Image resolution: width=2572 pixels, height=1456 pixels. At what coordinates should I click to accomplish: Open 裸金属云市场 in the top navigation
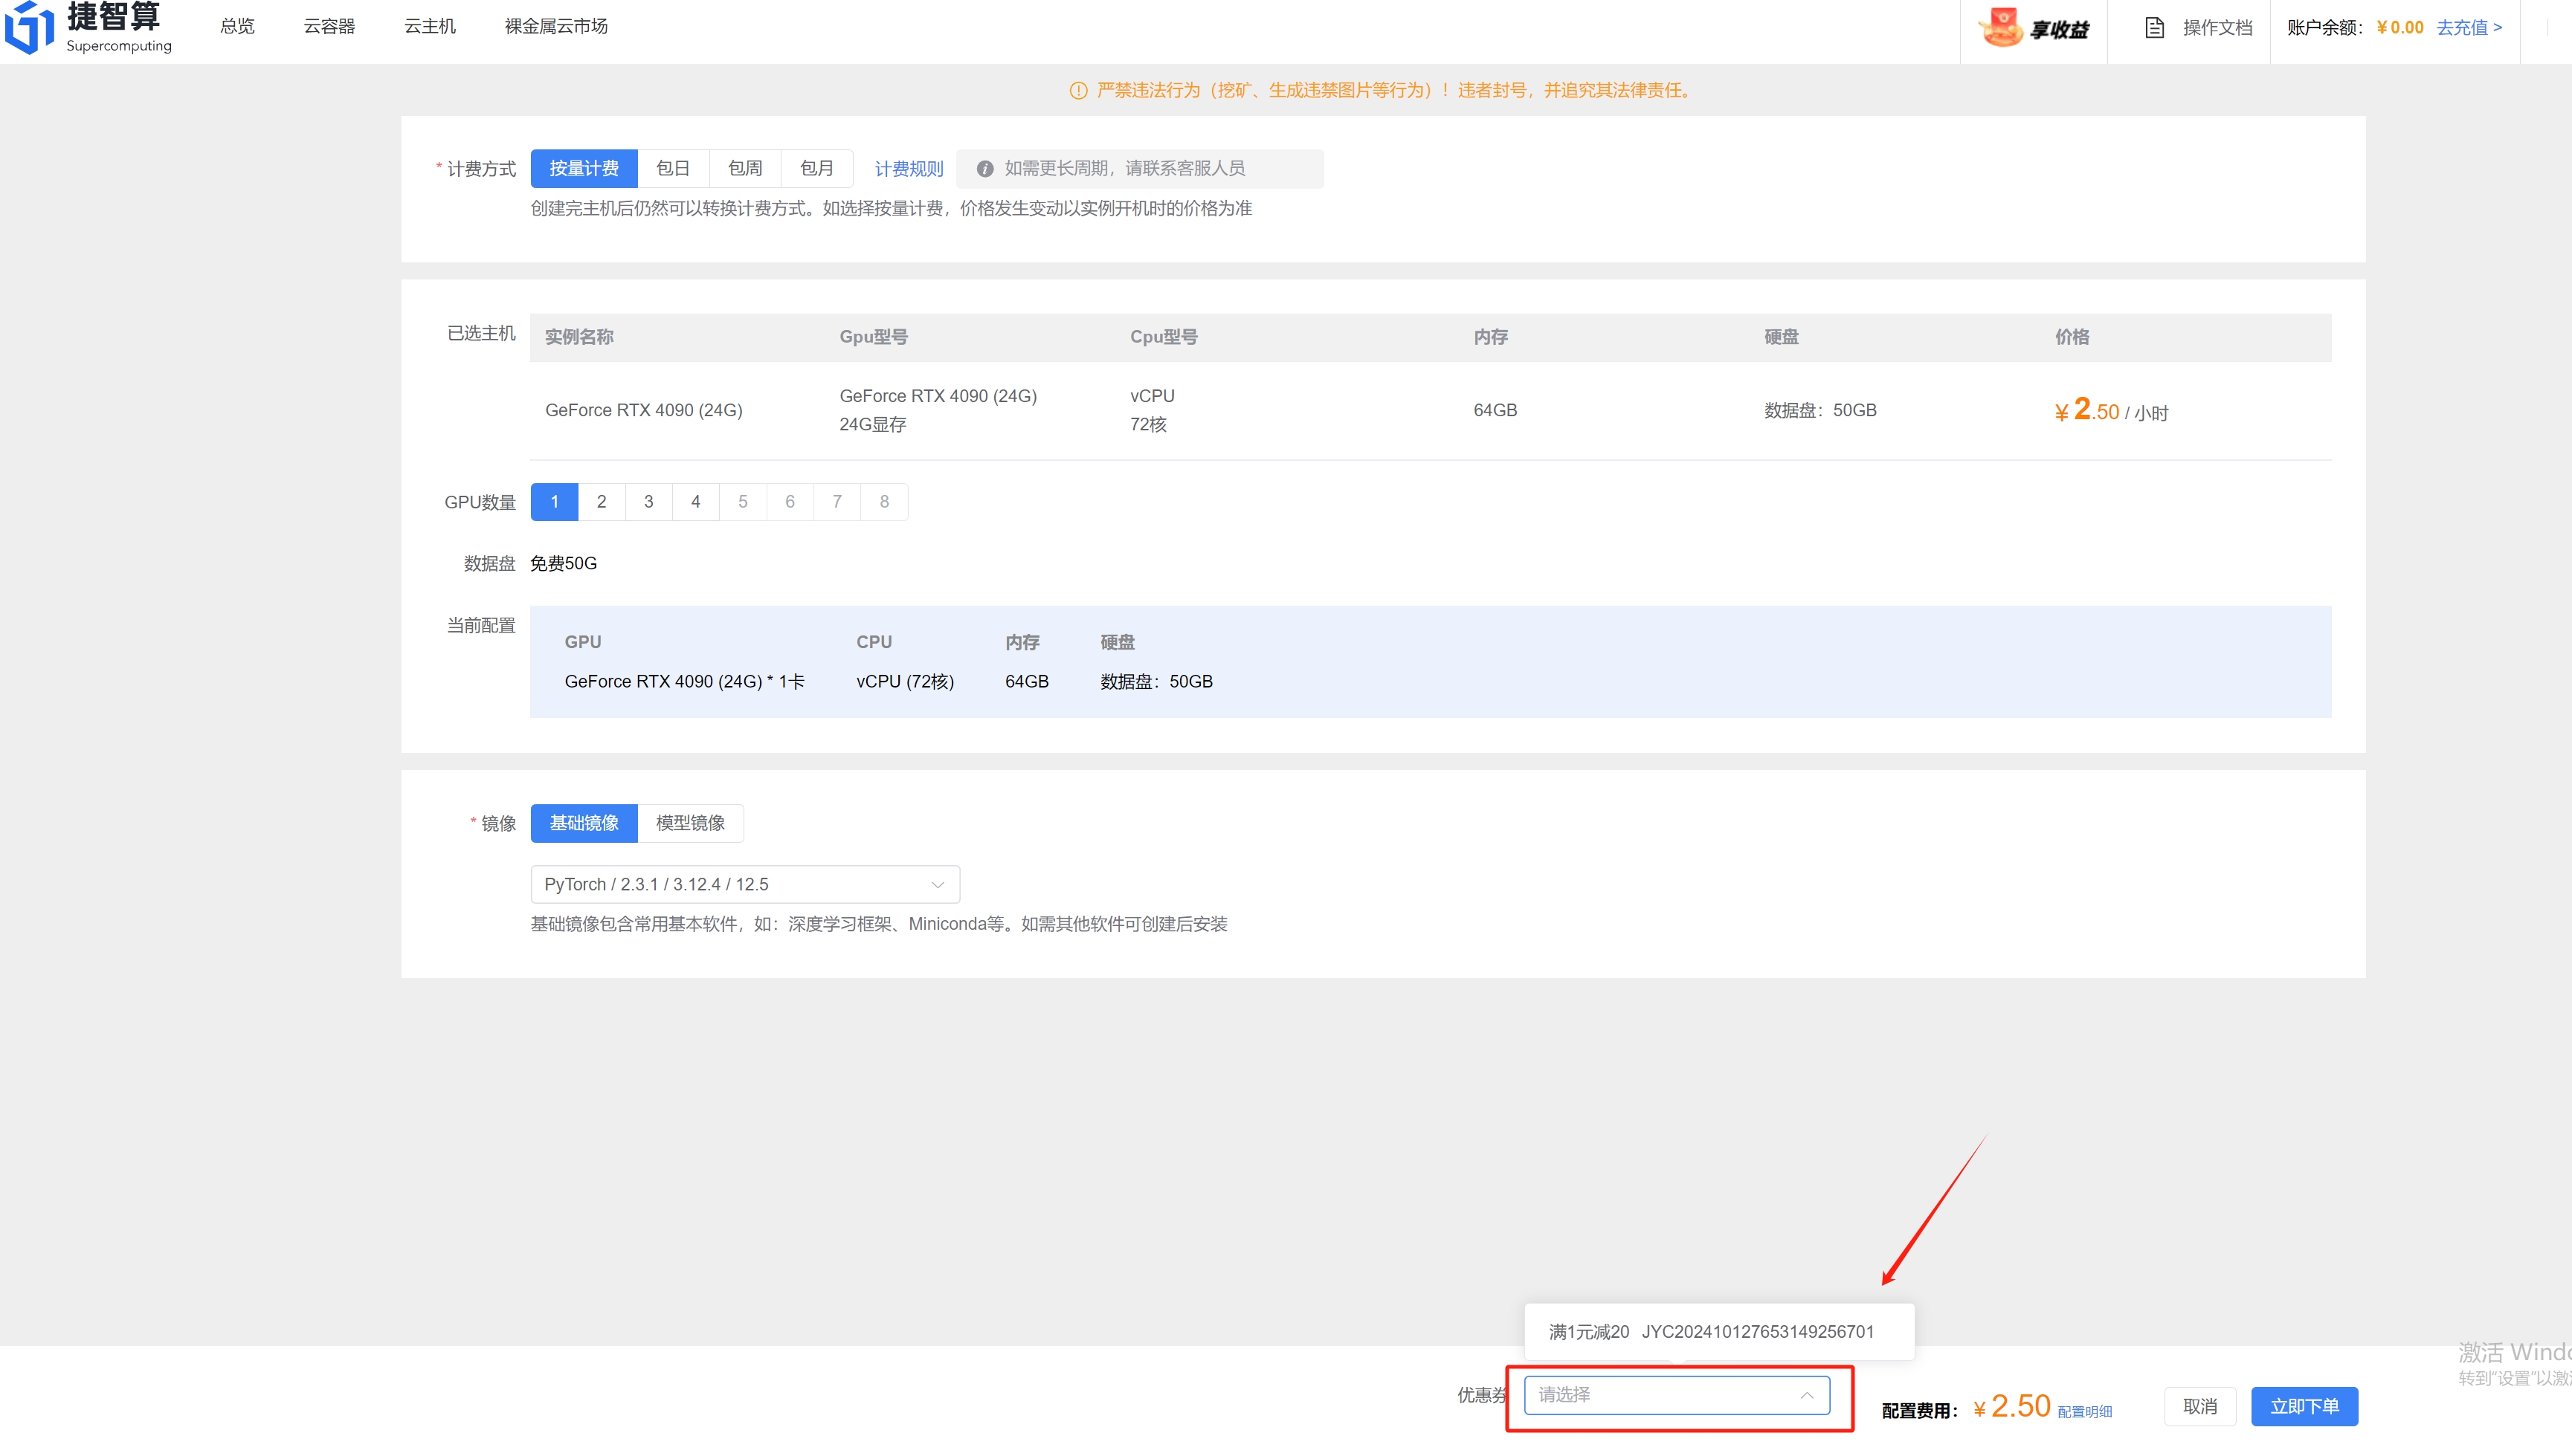pyautogui.click(x=555, y=27)
